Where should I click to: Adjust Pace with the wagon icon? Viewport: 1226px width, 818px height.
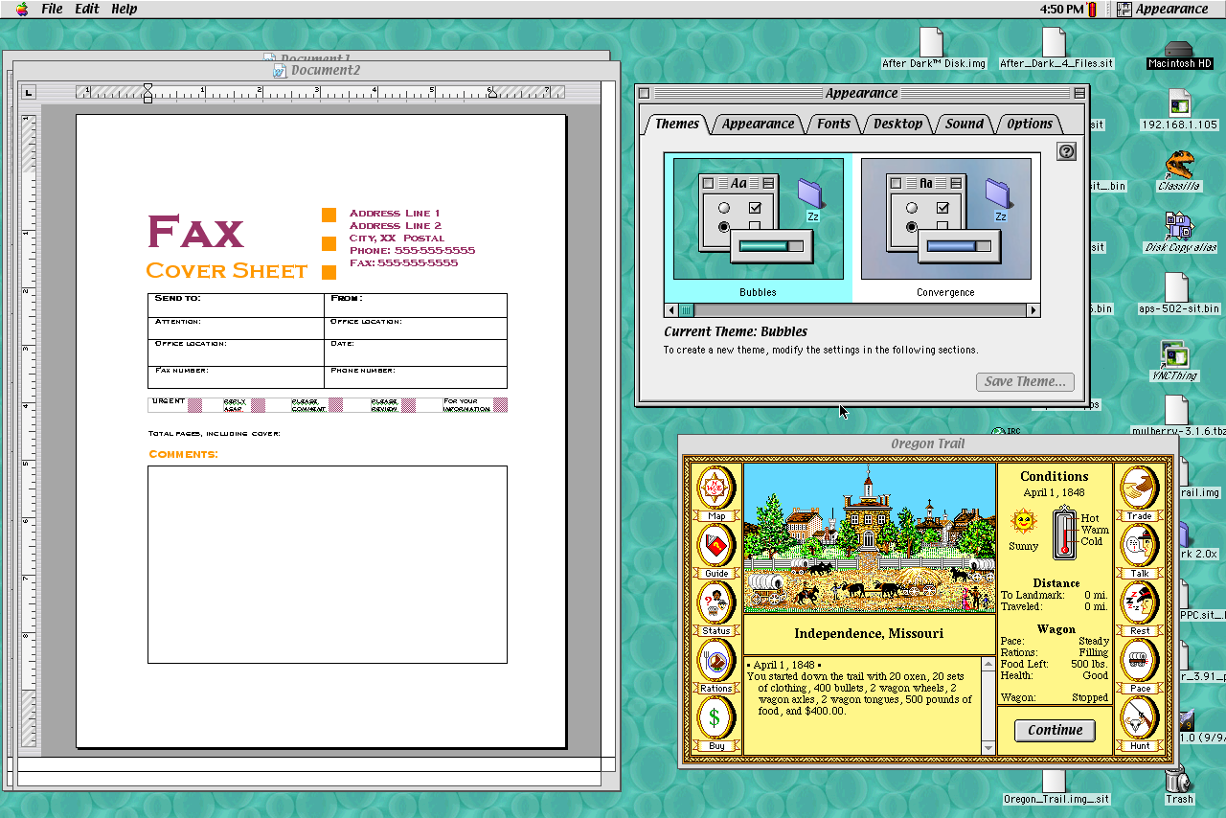pos(1139,661)
